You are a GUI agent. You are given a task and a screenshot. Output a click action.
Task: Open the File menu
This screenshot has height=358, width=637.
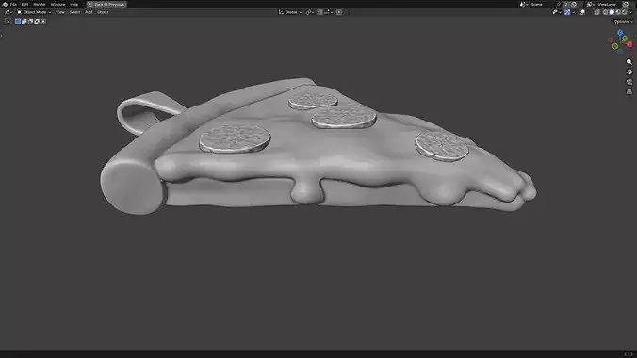point(13,4)
